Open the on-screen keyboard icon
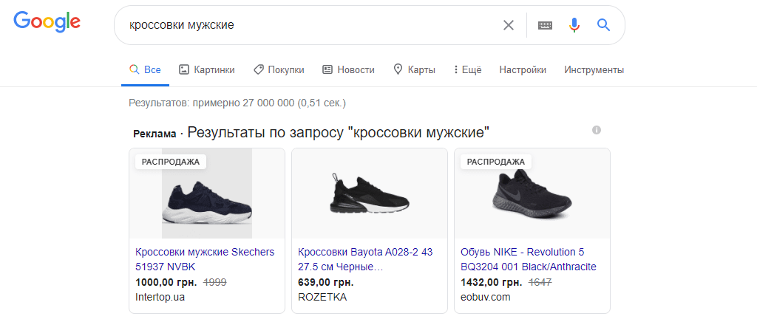The height and width of the screenshot is (336, 757). (545, 25)
